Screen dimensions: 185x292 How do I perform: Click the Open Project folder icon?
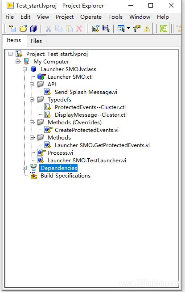click(23, 29)
